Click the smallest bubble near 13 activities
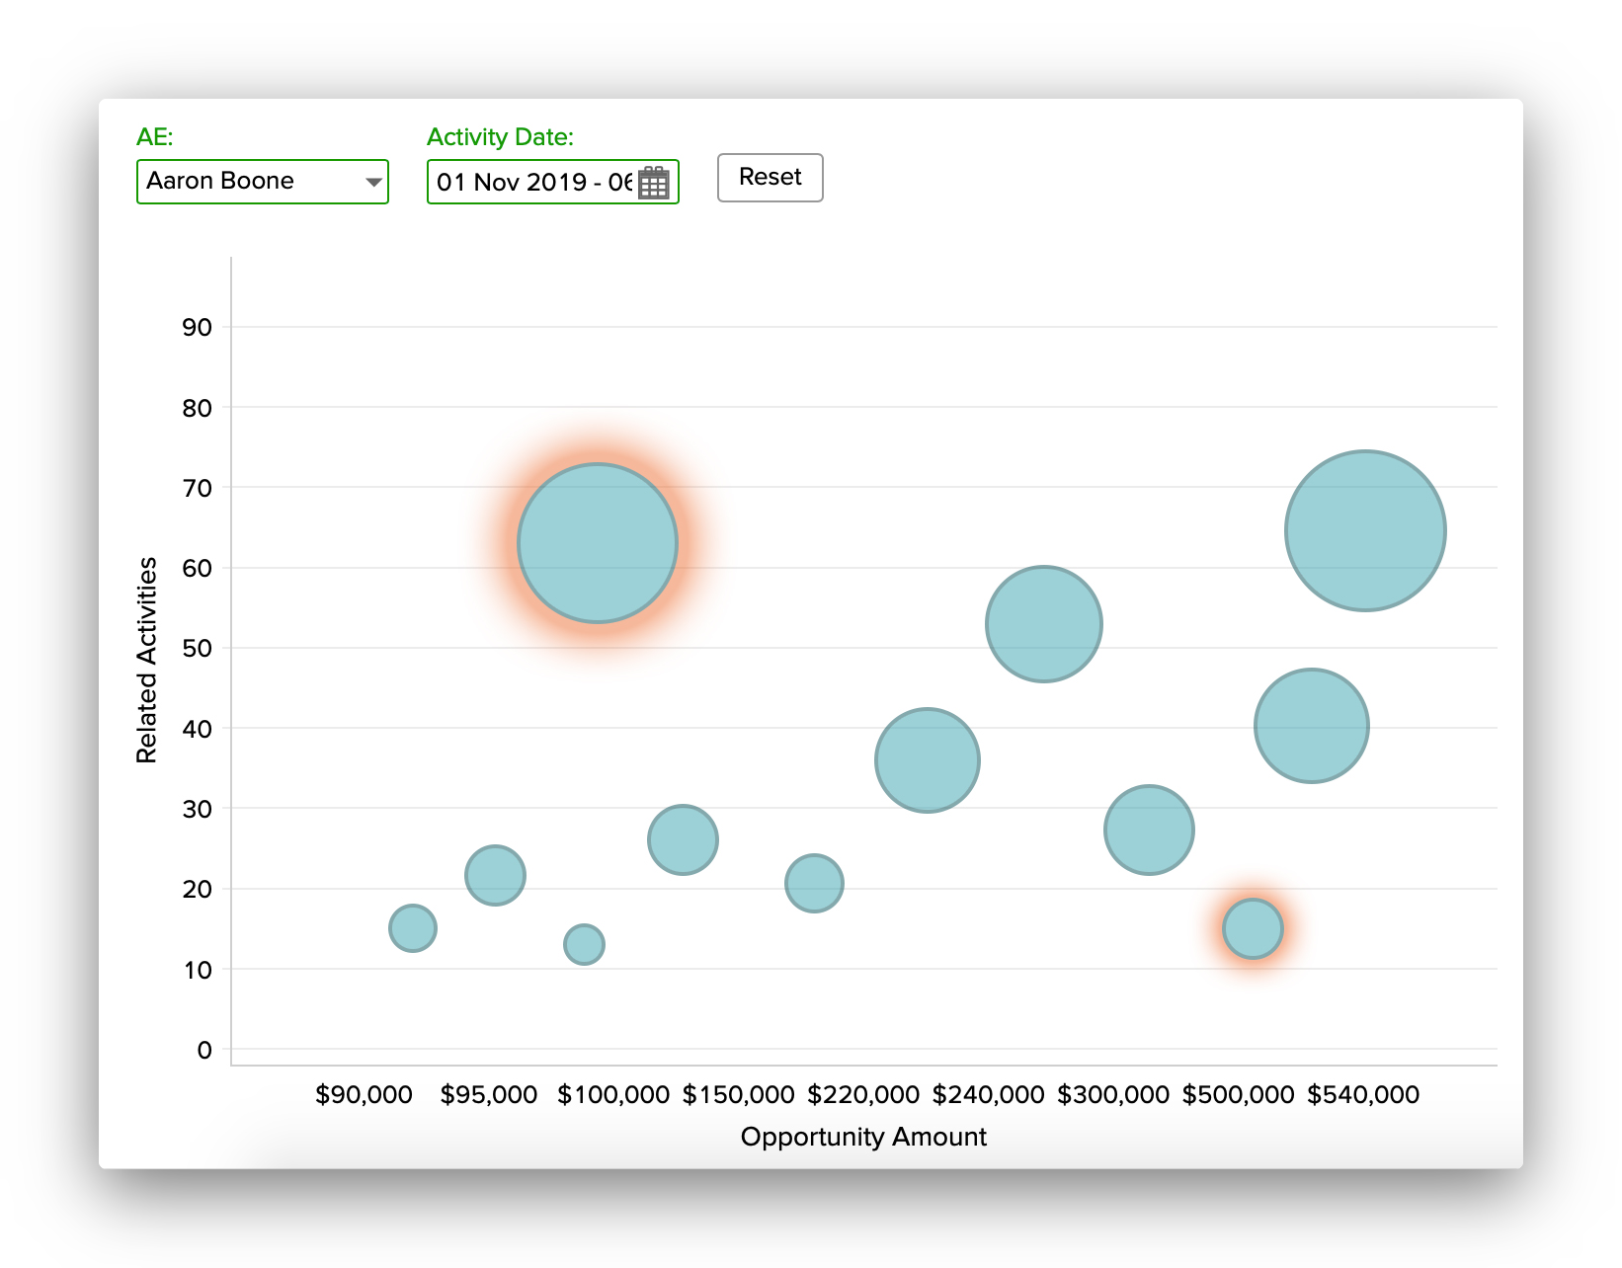This screenshot has height=1268, width=1622. click(584, 944)
